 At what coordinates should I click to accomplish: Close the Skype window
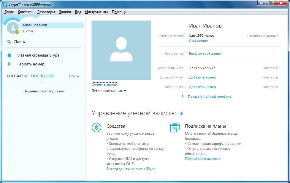[281, 3]
